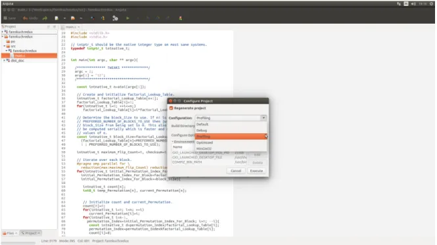The width and height of the screenshot is (437, 245).
Task: Open the New file dropdown arrow
Action: point(64,18)
